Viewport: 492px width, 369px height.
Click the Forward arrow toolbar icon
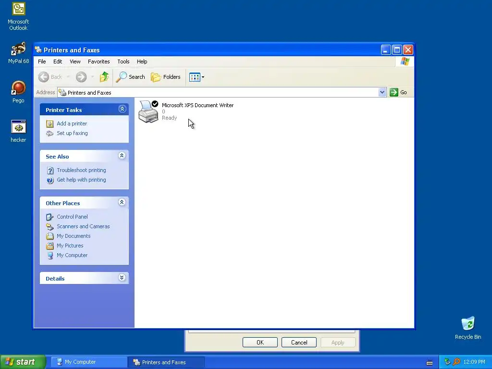[x=81, y=77]
